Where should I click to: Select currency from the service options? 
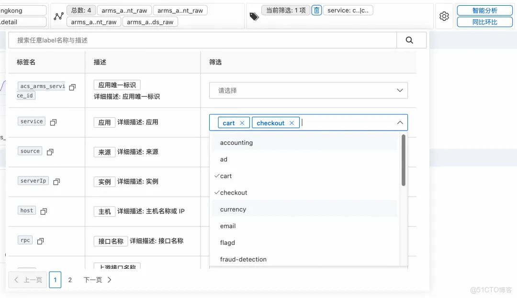(233, 209)
